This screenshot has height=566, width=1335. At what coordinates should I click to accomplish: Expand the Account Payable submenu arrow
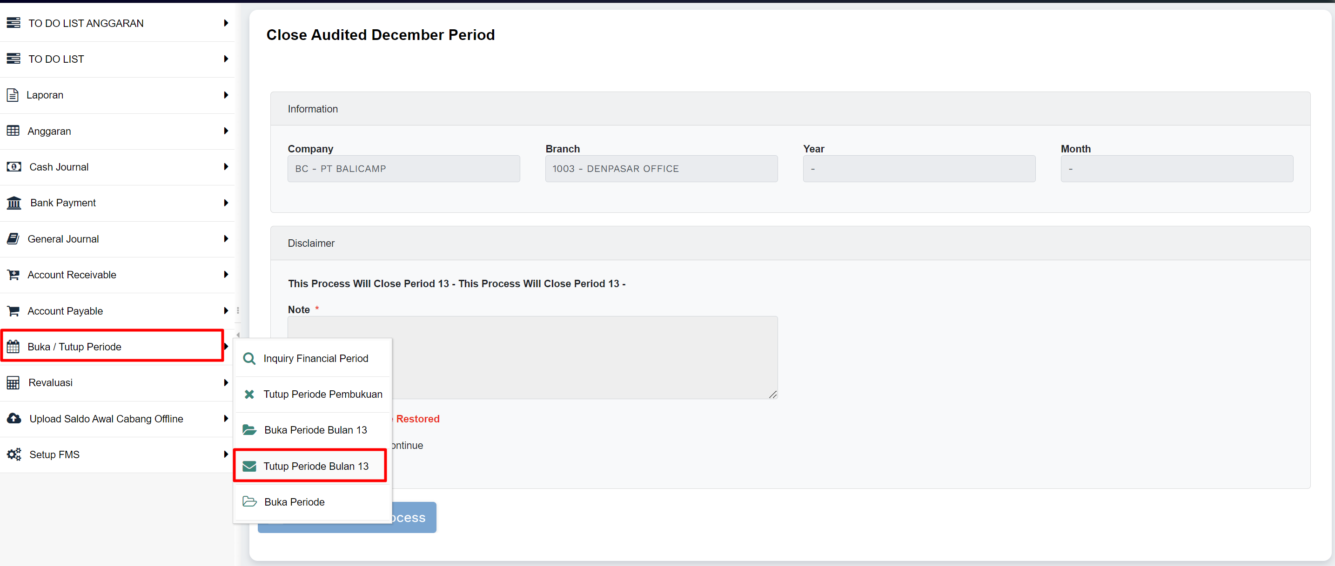click(x=226, y=310)
